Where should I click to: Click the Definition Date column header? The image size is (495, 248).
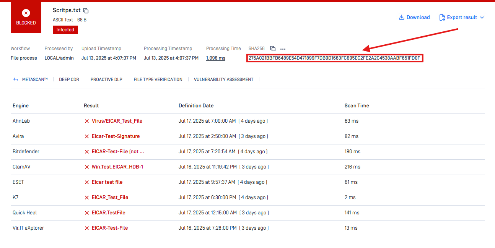(196, 105)
